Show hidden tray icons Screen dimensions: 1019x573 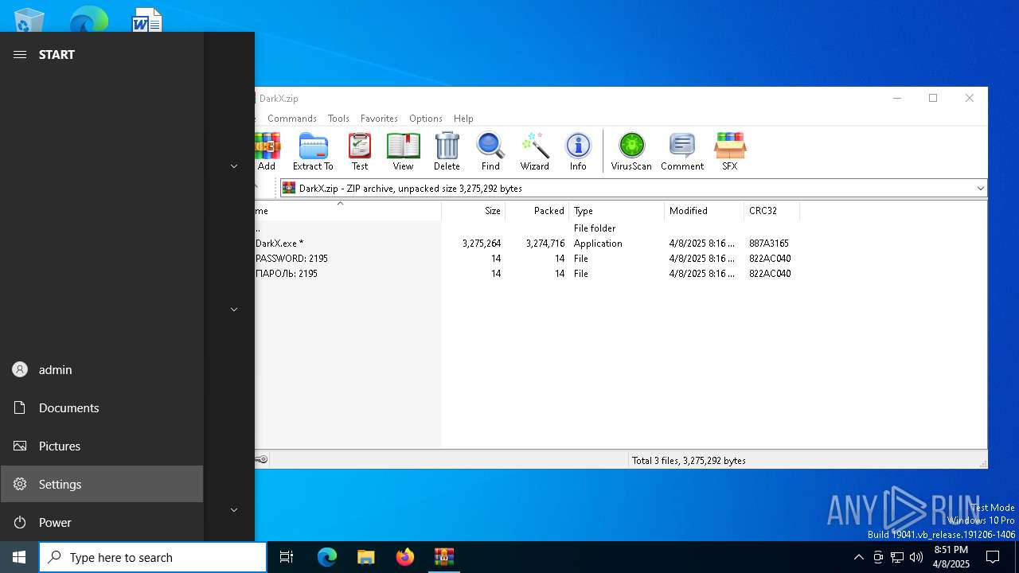tap(858, 557)
